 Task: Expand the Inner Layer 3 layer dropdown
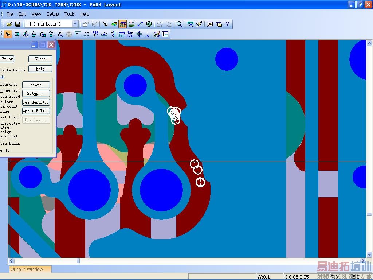pyautogui.click(x=75, y=24)
